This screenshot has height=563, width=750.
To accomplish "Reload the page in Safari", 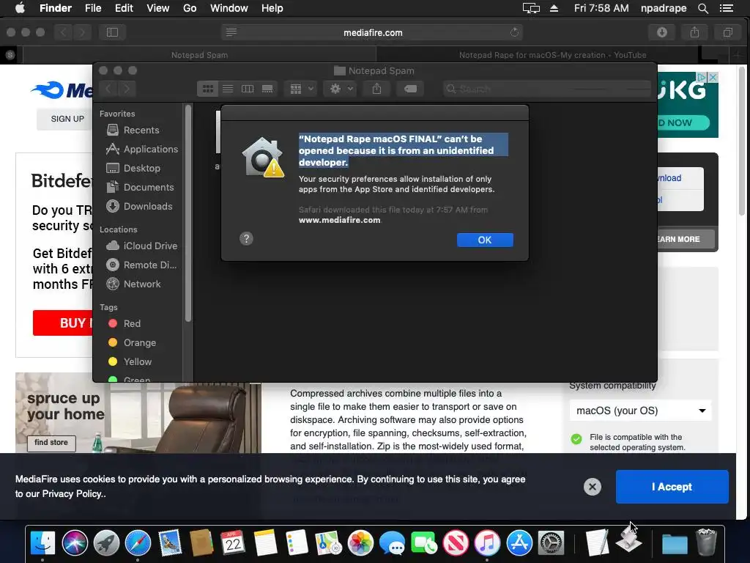I will click(514, 32).
